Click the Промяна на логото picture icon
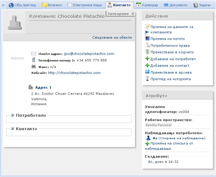Screen dimensions: 216x177 coord(147,38)
